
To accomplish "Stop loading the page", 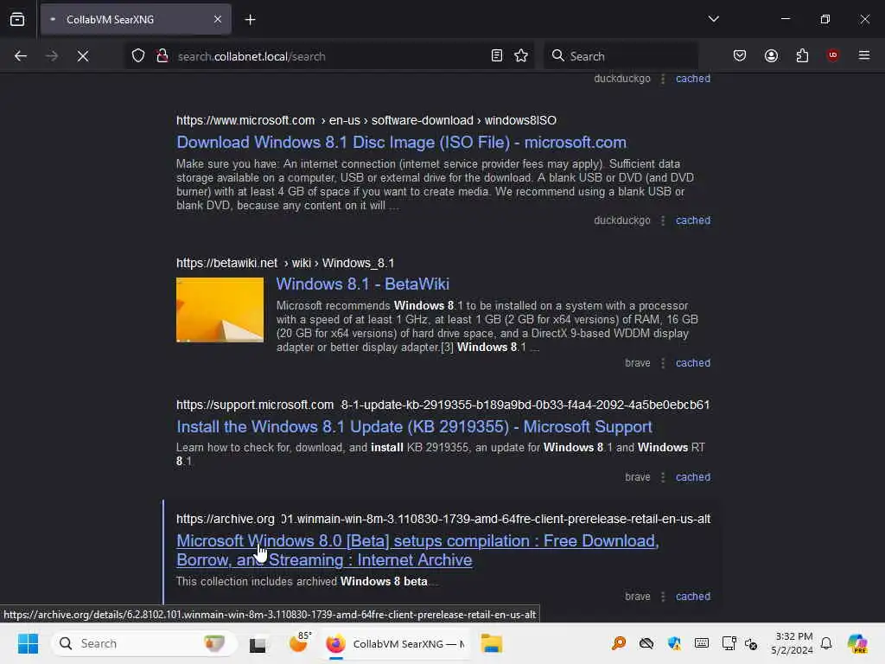I will pyautogui.click(x=83, y=56).
